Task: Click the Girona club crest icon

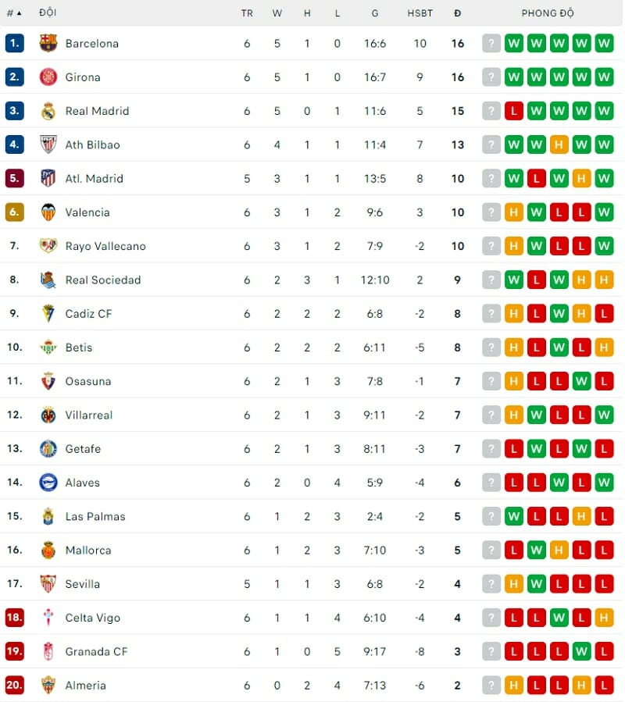Action: 48,77
